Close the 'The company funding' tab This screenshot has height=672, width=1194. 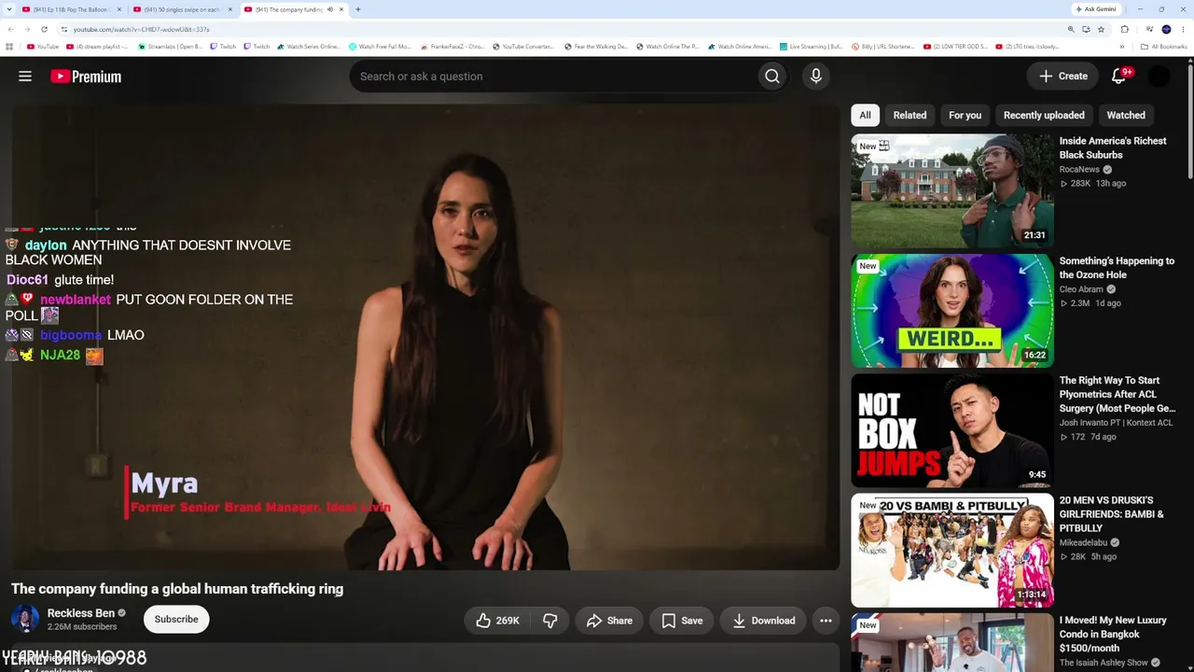pyautogui.click(x=341, y=9)
